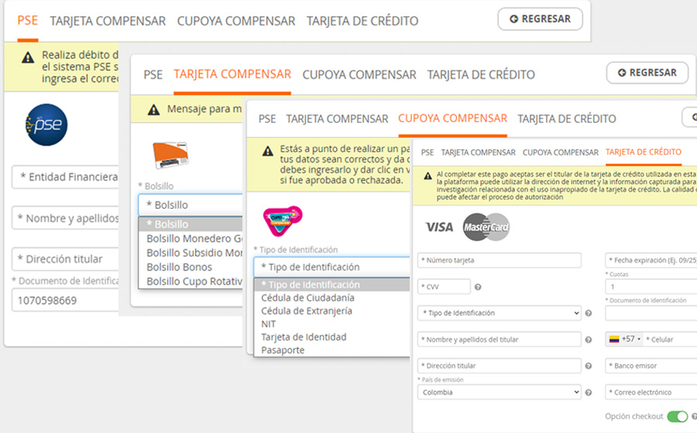Click the PSE logo image
Screen dimensions: 697x433
point(46,125)
